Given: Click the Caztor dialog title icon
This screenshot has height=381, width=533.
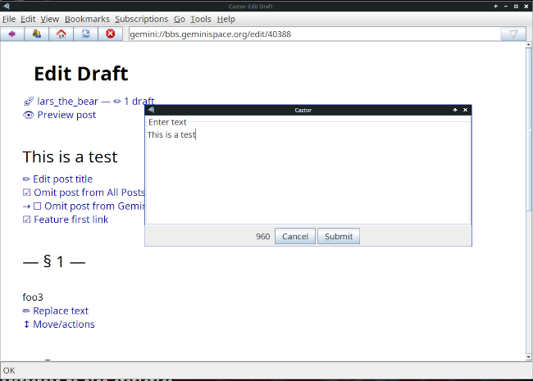Looking at the screenshot, I should [x=151, y=110].
